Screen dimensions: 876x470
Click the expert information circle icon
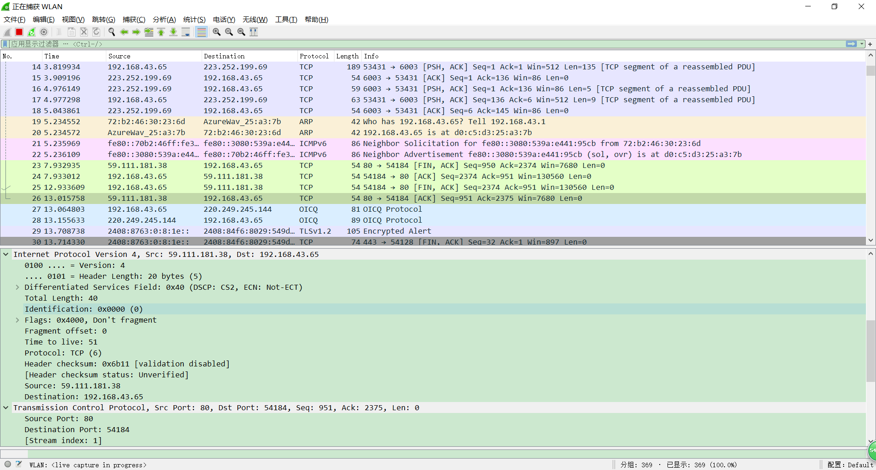click(8, 464)
